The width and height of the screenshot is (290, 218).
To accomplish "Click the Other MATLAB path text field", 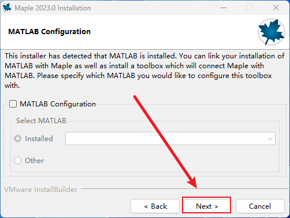I will pyautogui.click(x=170, y=160).
